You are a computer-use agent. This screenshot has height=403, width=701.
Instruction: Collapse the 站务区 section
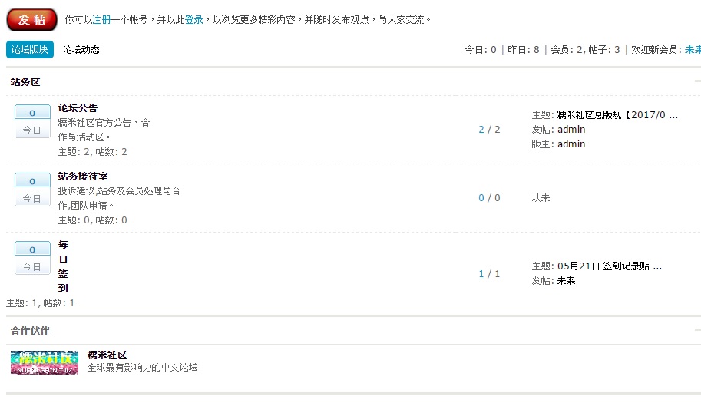(696, 81)
